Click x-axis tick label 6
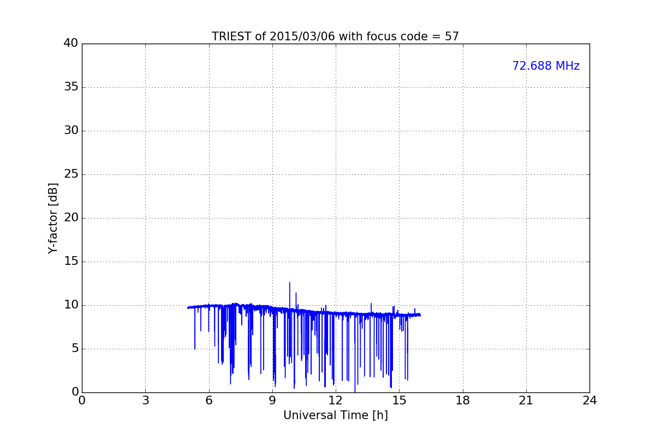This screenshot has width=655, height=436. click(209, 401)
